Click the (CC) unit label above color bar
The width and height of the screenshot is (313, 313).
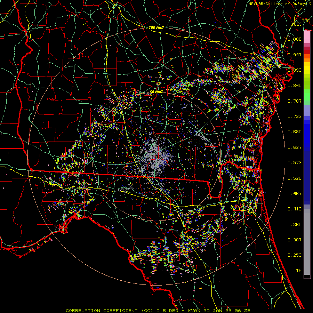(297, 24)
